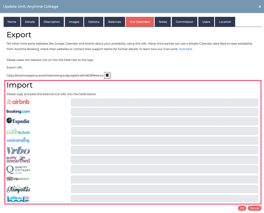Screen dimensions: 264x213
Task: Click the Quality Unearthed logo
Action: point(18,160)
